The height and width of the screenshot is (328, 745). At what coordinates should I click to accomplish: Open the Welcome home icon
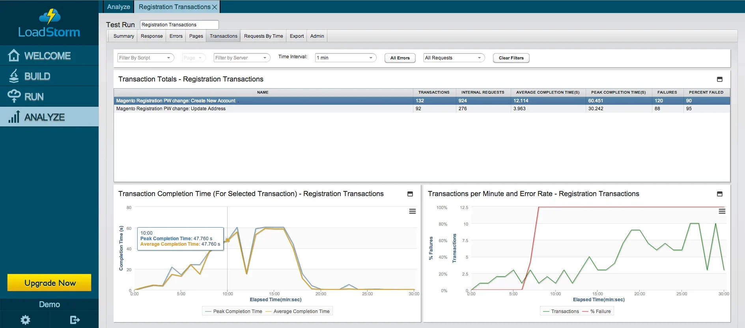(x=14, y=56)
